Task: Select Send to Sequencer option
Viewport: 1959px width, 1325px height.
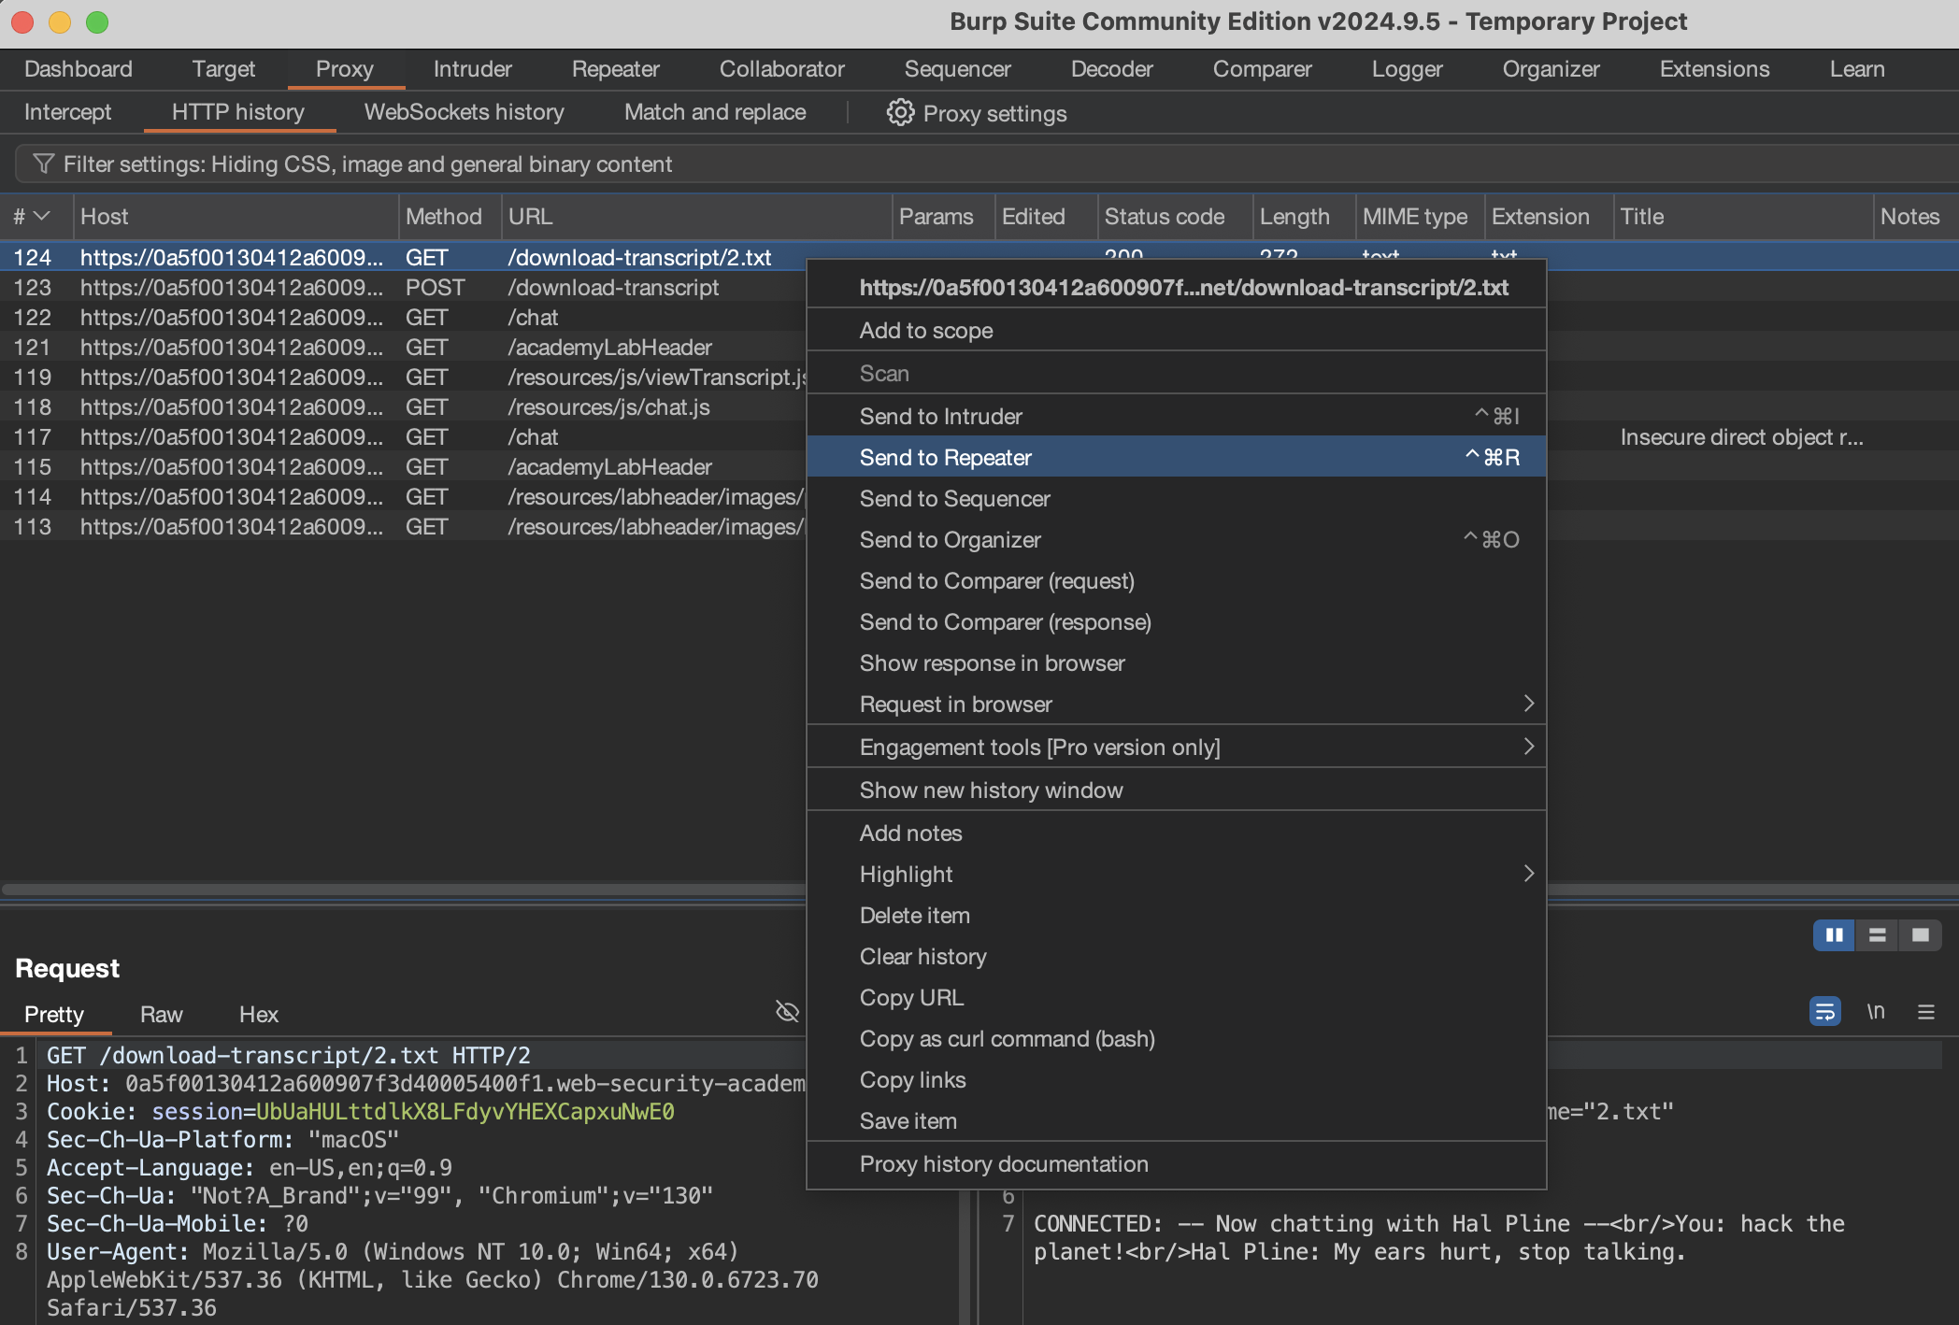Action: 1176,498
